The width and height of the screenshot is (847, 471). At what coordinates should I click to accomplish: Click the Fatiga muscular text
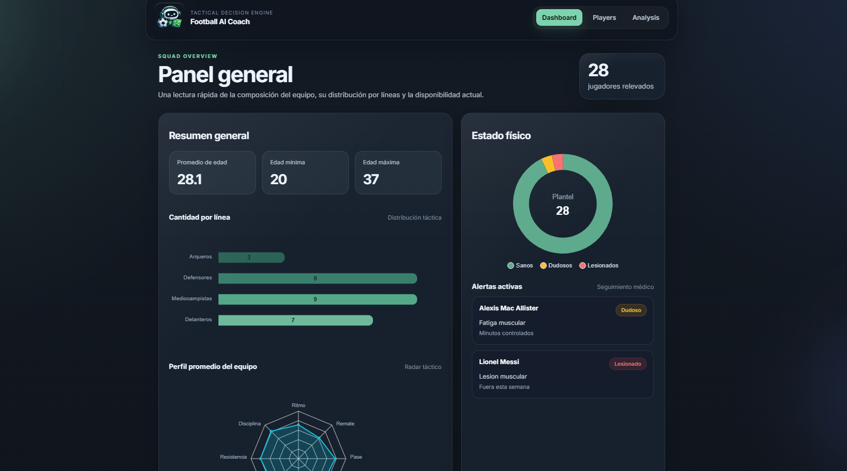click(x=502, y=323)
